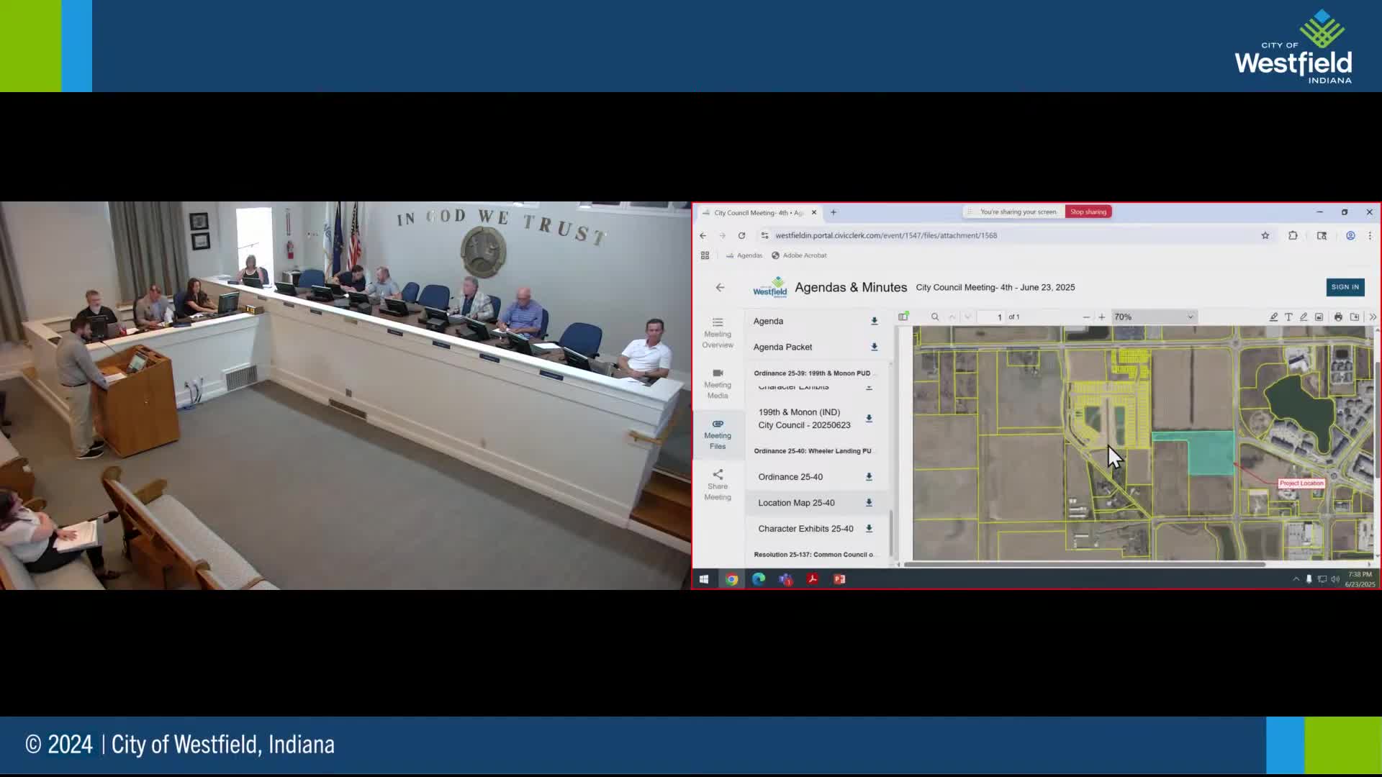Viewport: 1382px width, 777px height.
Task: Toggle the PDF sidebar panel icon
Action: tap(903, 317)
